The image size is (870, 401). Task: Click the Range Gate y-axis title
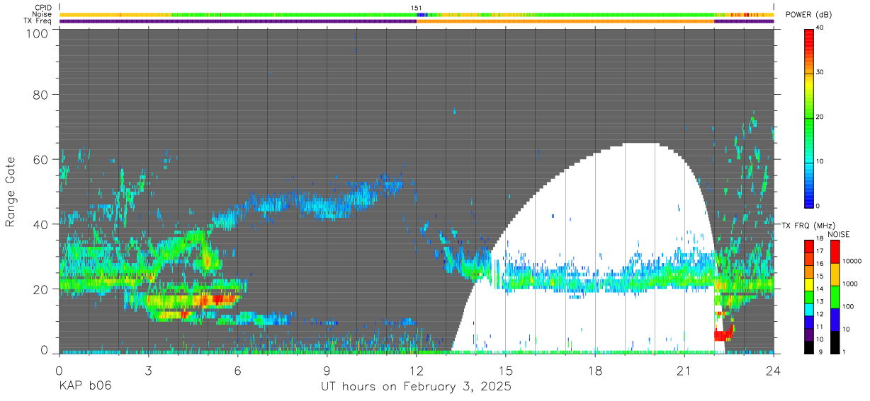[x=11, y=192]
